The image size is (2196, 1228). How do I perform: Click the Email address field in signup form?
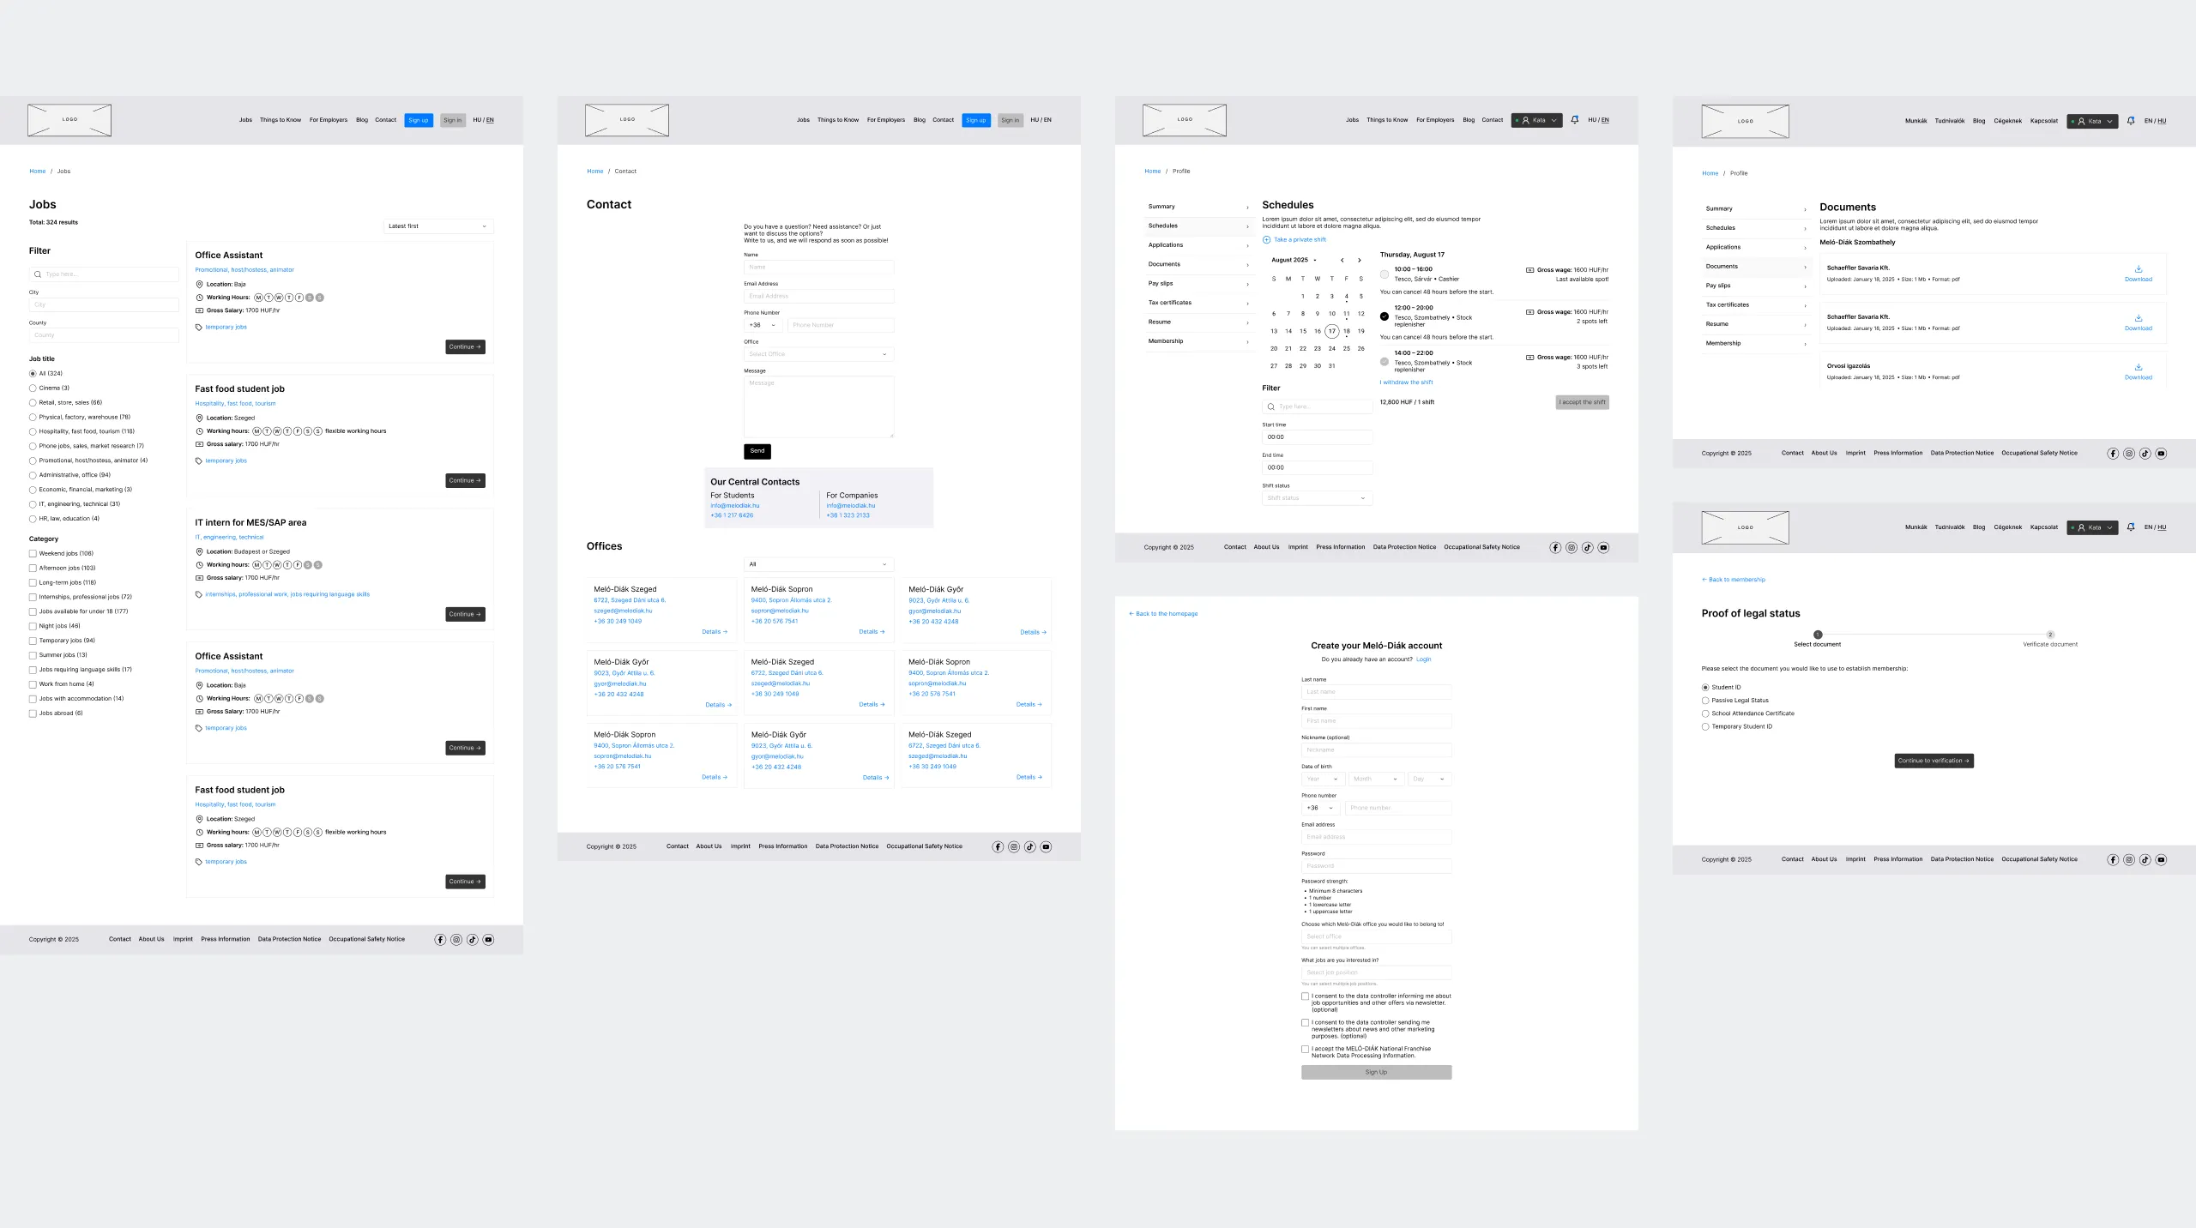pos(1376,837)
